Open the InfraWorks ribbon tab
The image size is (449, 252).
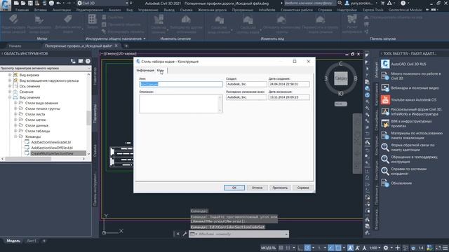tap(267, 10)
